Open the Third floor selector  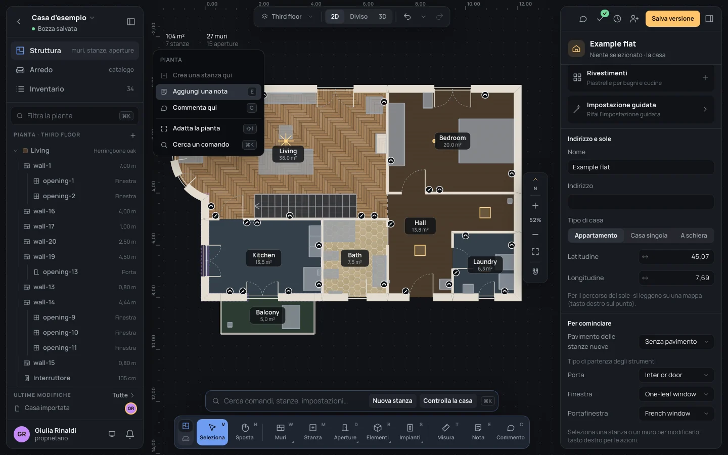[x=287, y=17]
